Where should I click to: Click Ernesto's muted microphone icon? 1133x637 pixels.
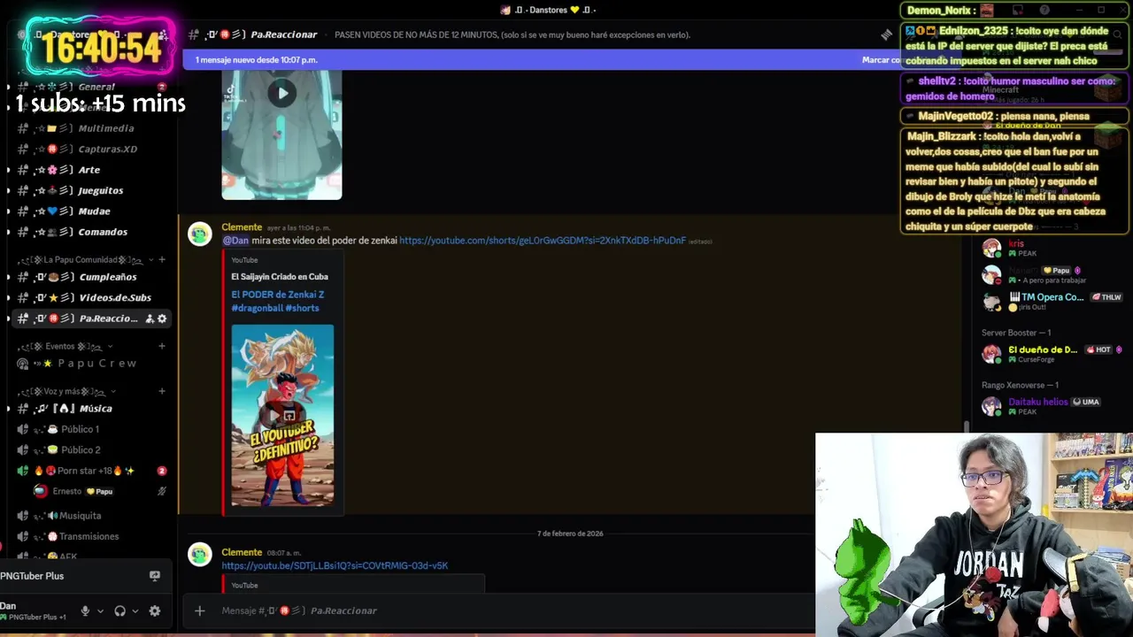(x=161, y=491)
